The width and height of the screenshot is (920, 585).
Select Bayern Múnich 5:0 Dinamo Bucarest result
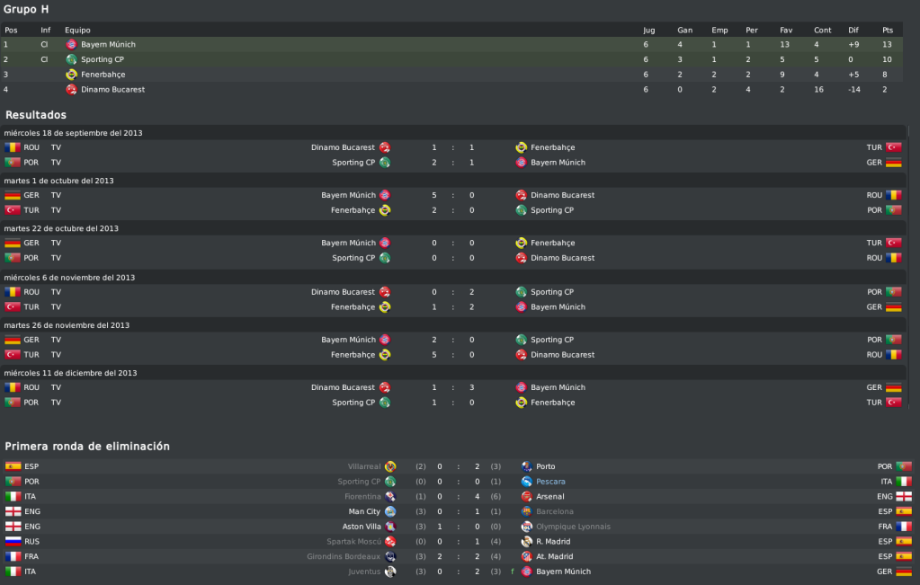coord(453,195)
